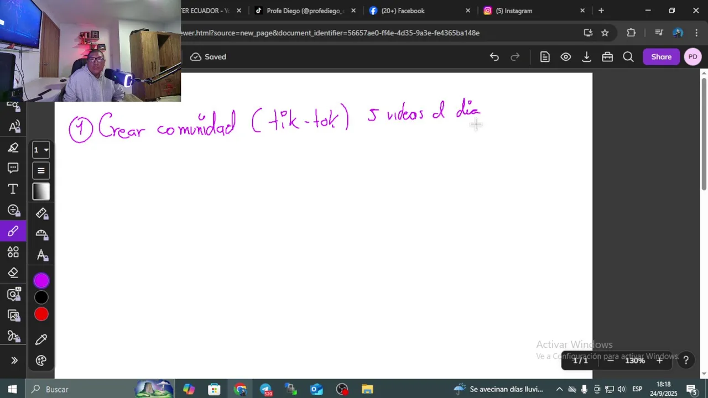Close the Instagram tab

point(582,11)
